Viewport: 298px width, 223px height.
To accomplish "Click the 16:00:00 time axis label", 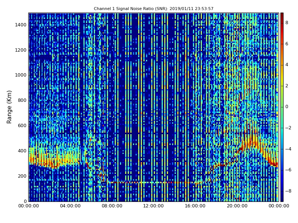I will click(195, 206).
